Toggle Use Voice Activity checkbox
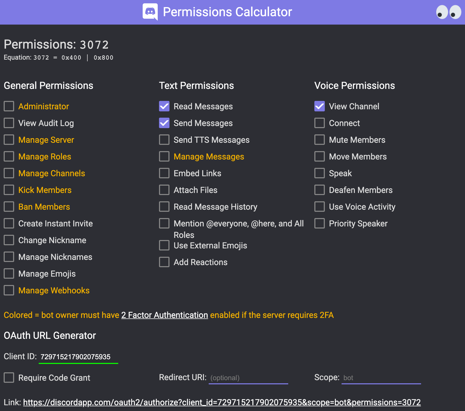Image resolution: width=465 pixels, height=411 pixels. [320, 207]
